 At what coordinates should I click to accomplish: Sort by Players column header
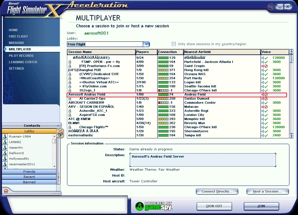(x=146, y=52)
